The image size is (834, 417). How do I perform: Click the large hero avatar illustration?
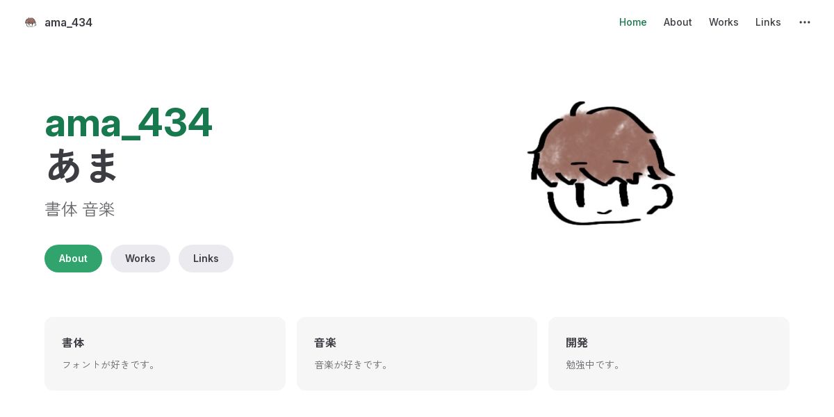pos(600,163)
